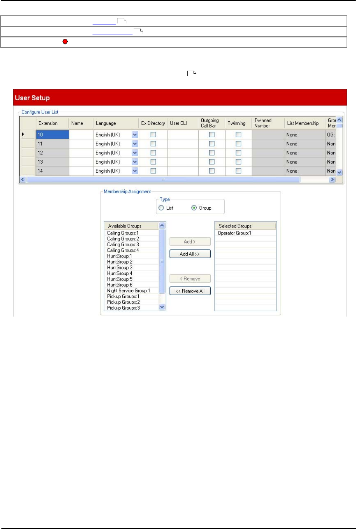This screenshot has width=356, height=529.
Task: Click the List Membership column header
Action: pyautogui.click(x=305, y=123)
